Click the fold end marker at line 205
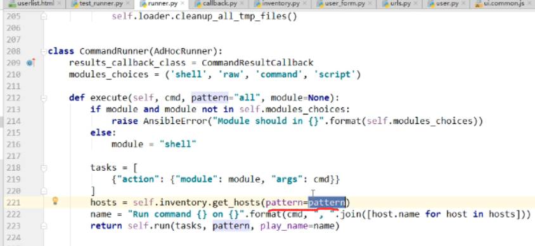This screenshot has height=246, width=535. click(x=44, y=16)
